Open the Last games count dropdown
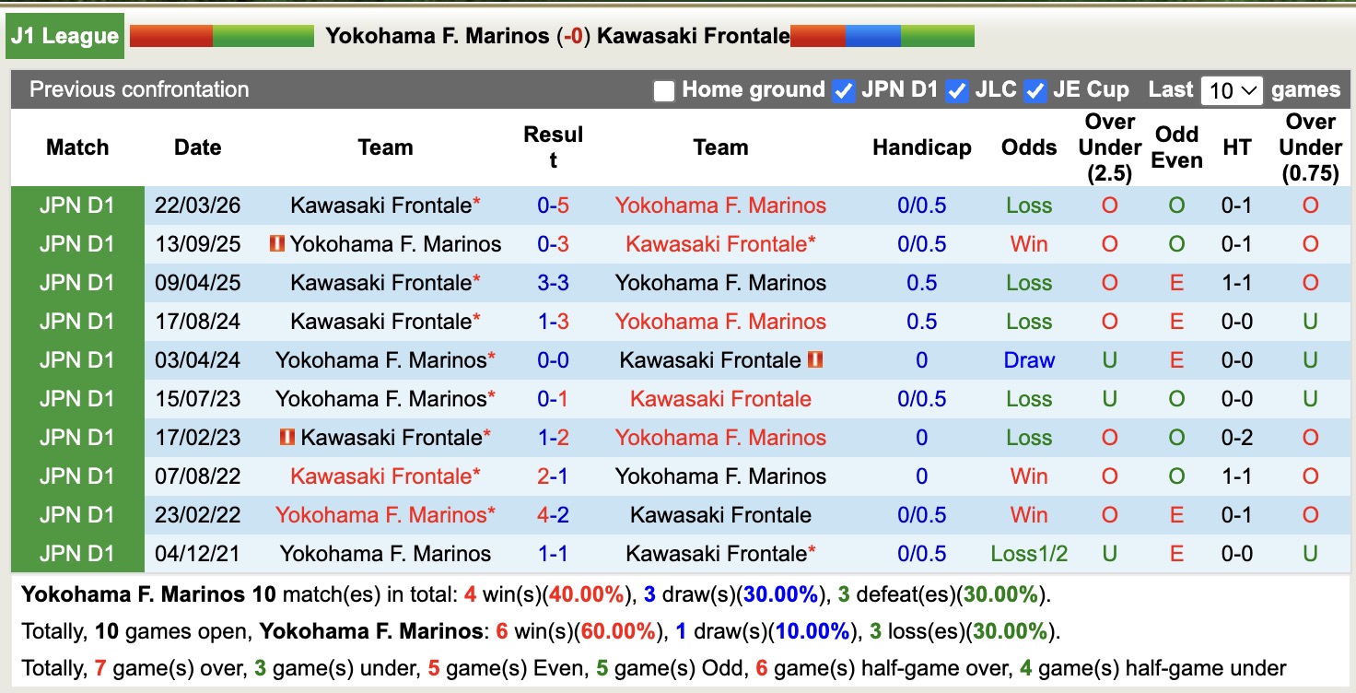Screen dimensions: 1356x693 [1232, 89]
